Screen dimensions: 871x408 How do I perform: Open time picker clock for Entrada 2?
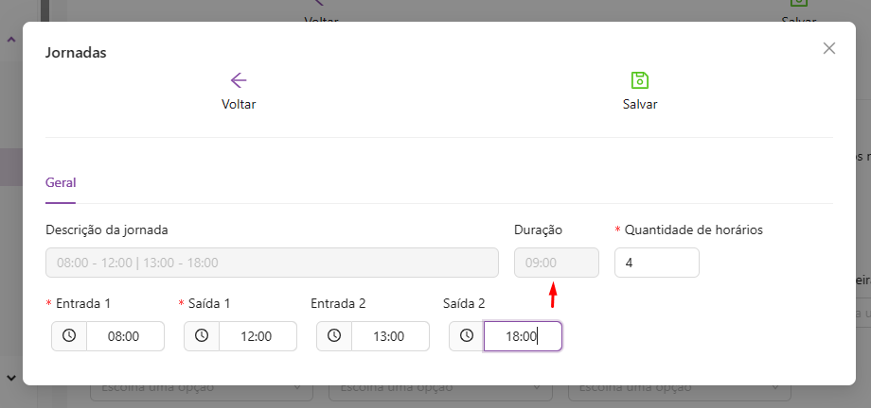click(334, 336)
